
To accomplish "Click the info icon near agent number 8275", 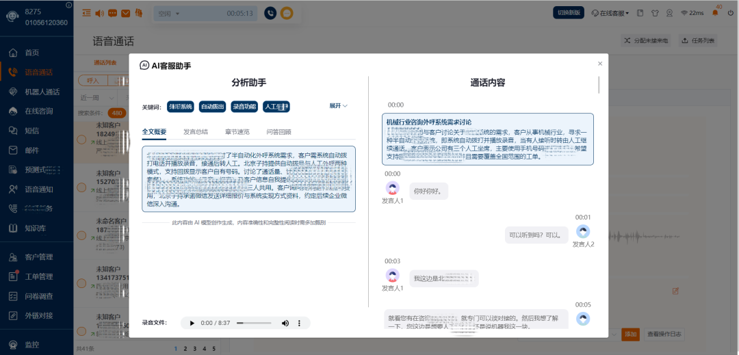I will (69, 5).
